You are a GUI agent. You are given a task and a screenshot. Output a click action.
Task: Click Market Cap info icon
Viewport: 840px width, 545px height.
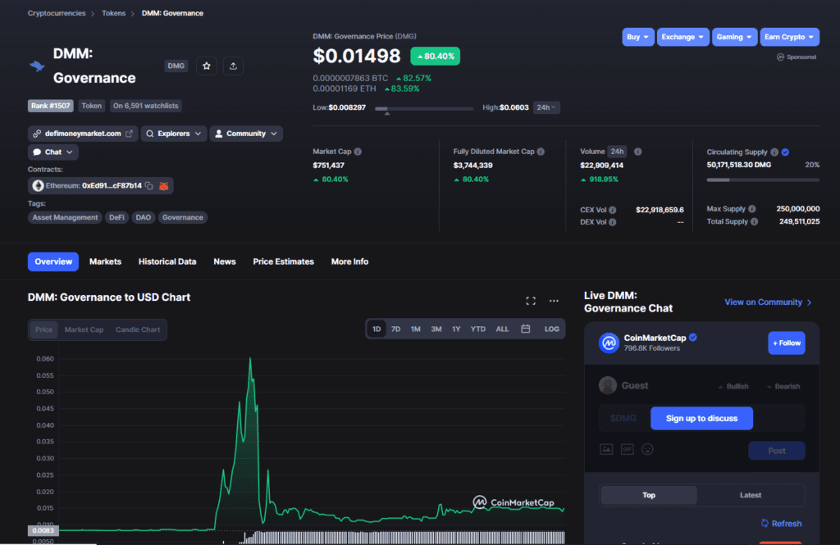pos(358,152)
